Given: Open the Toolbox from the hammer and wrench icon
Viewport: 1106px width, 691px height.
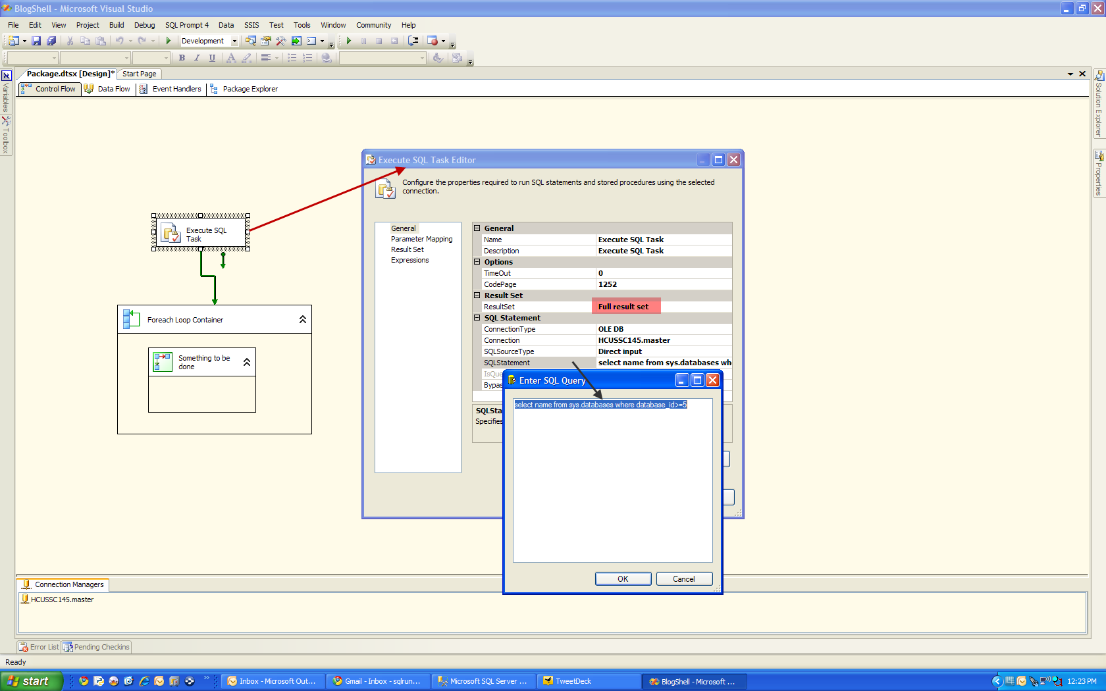Looking at the screenshot, I should pyautogui.click(x=281, y=41).
